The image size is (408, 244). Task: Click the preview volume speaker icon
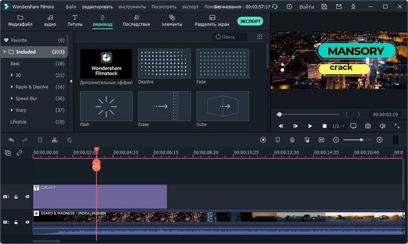coord(382,126)
